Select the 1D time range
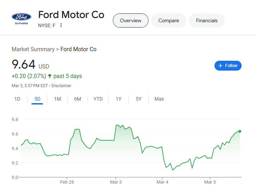 point(17,99)
